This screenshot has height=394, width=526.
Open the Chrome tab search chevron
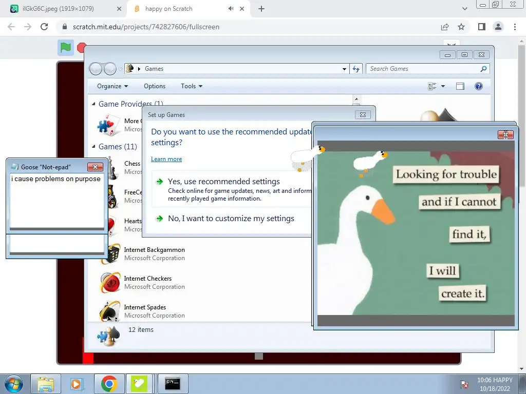(x=464, y=9)
